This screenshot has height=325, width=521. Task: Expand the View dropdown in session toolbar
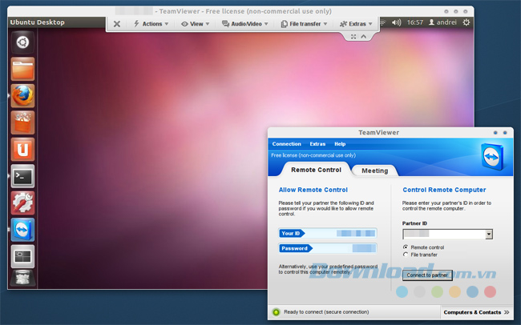(195, 24)
